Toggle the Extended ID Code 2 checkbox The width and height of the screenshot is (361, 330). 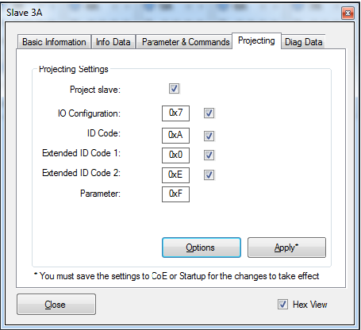[x=209, y=175]
